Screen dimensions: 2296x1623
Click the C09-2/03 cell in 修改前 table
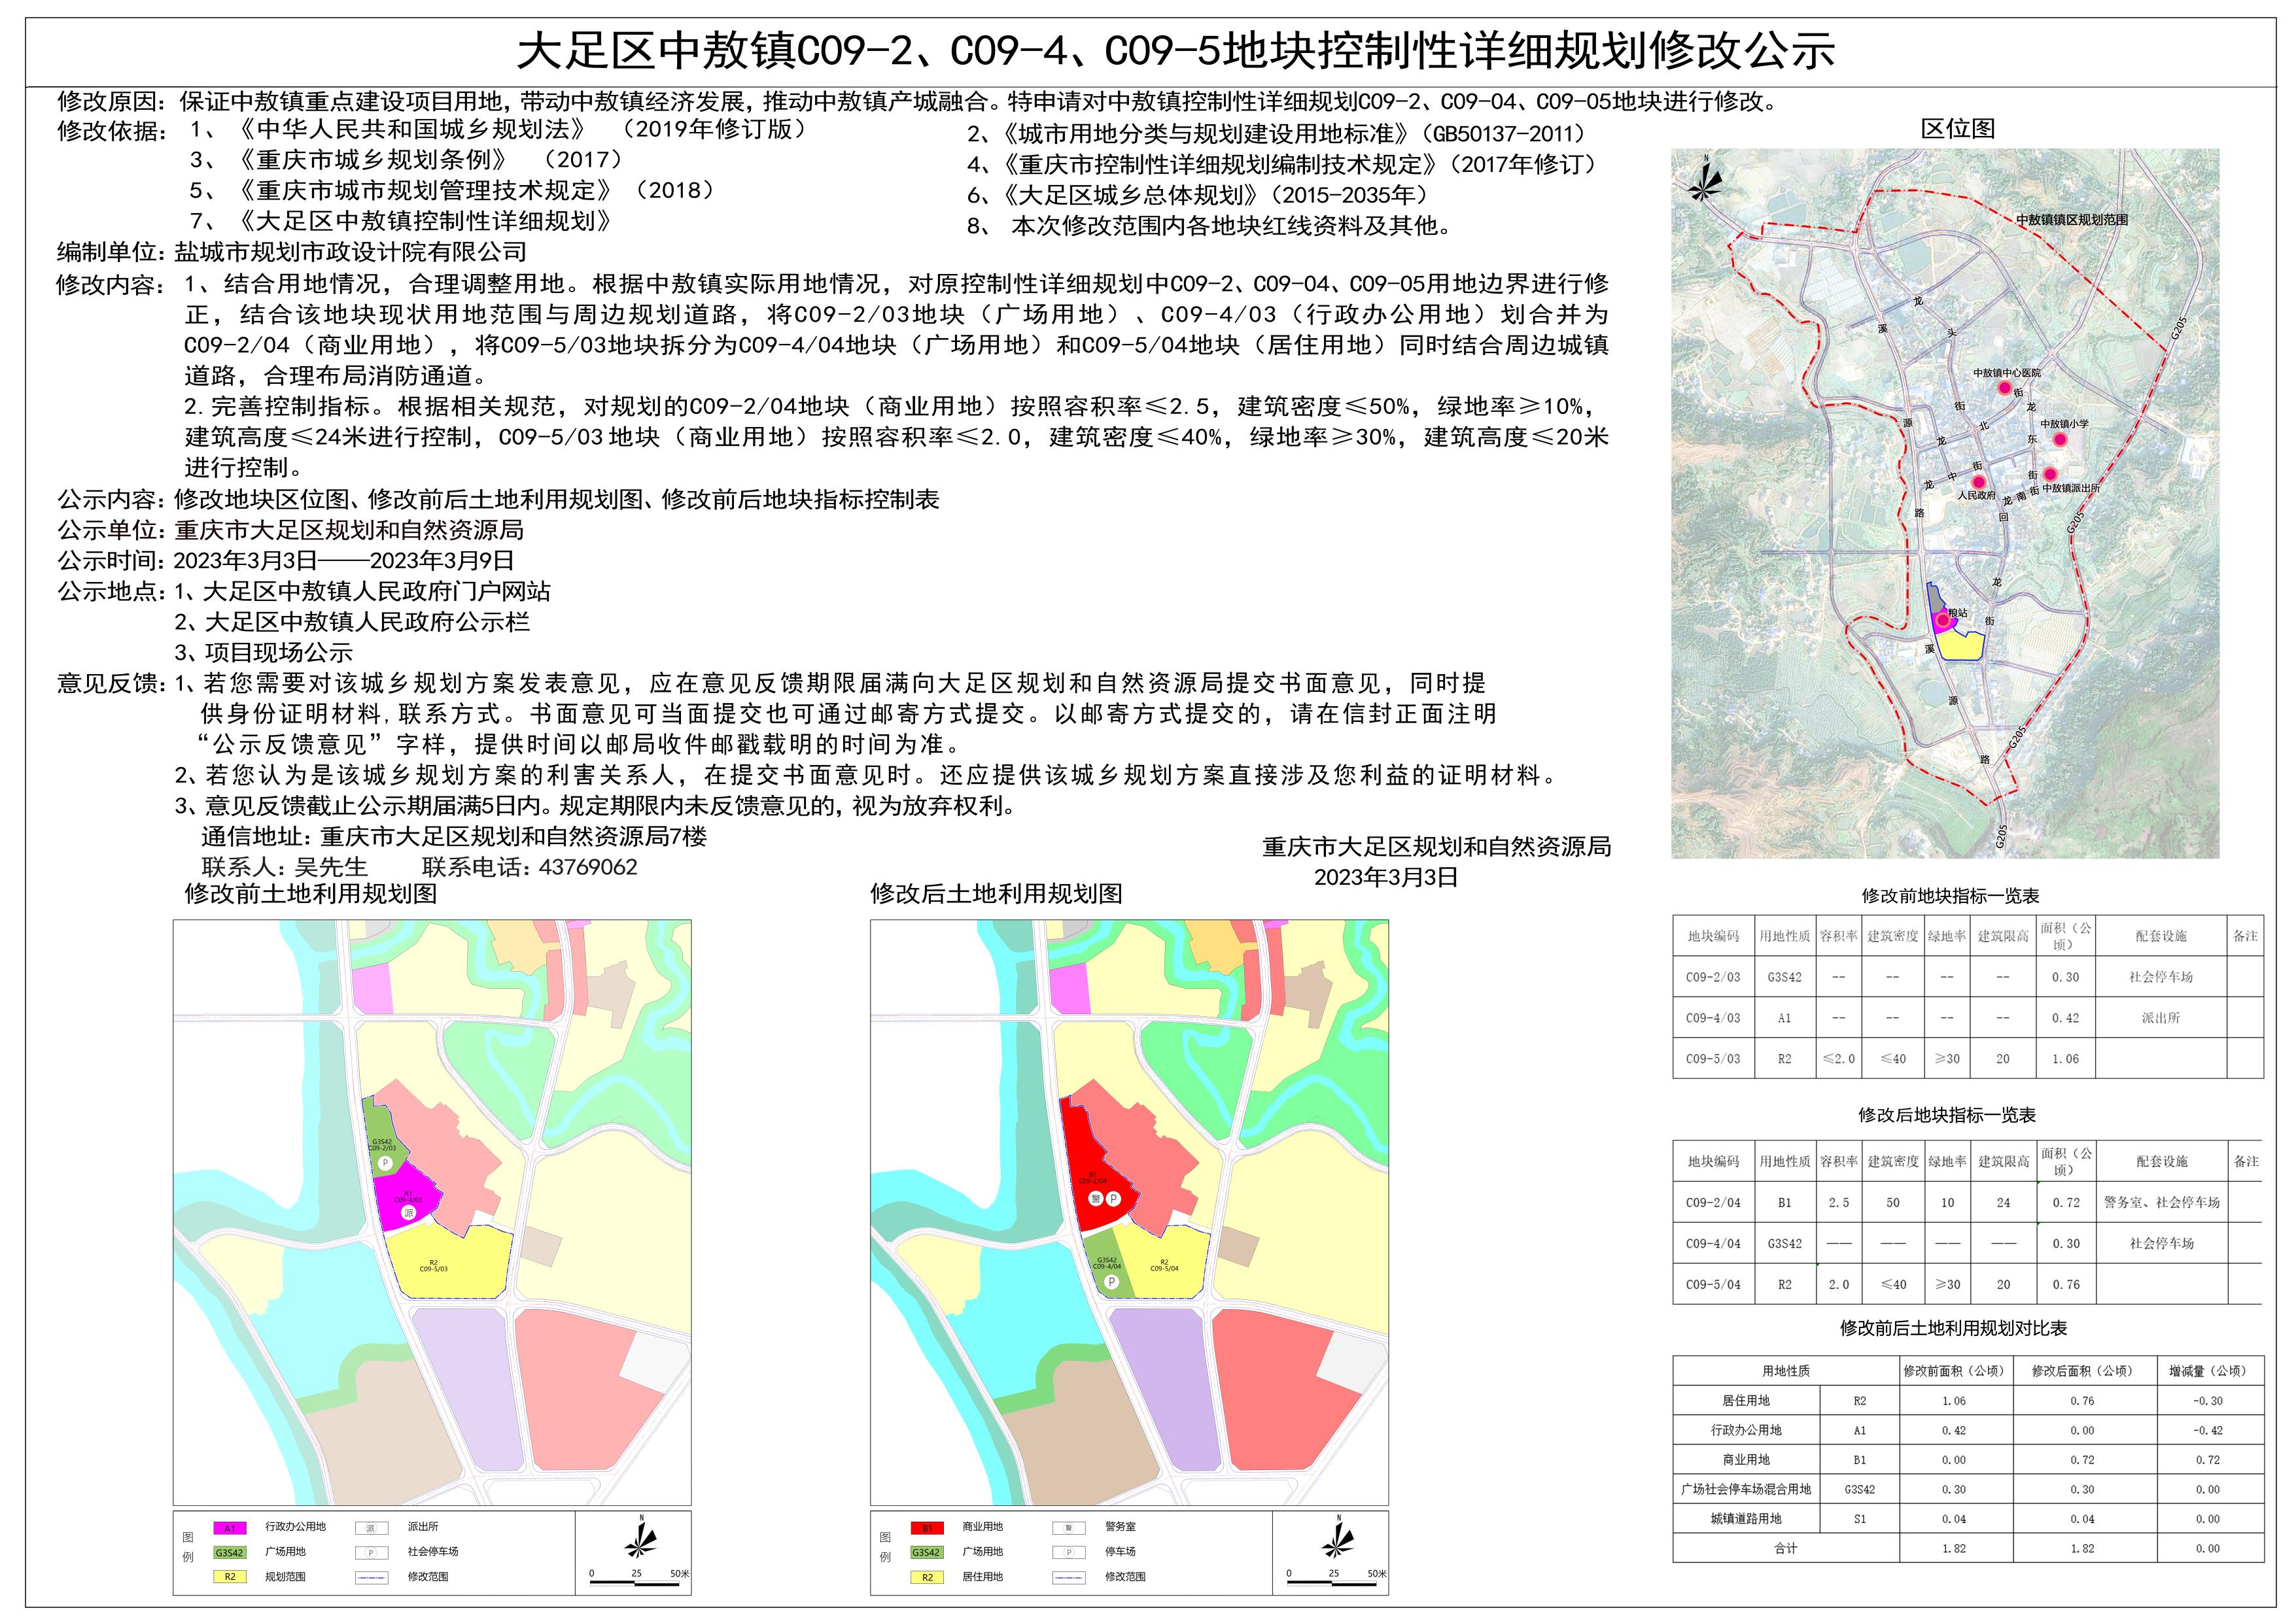click(x=1713, y=978)
